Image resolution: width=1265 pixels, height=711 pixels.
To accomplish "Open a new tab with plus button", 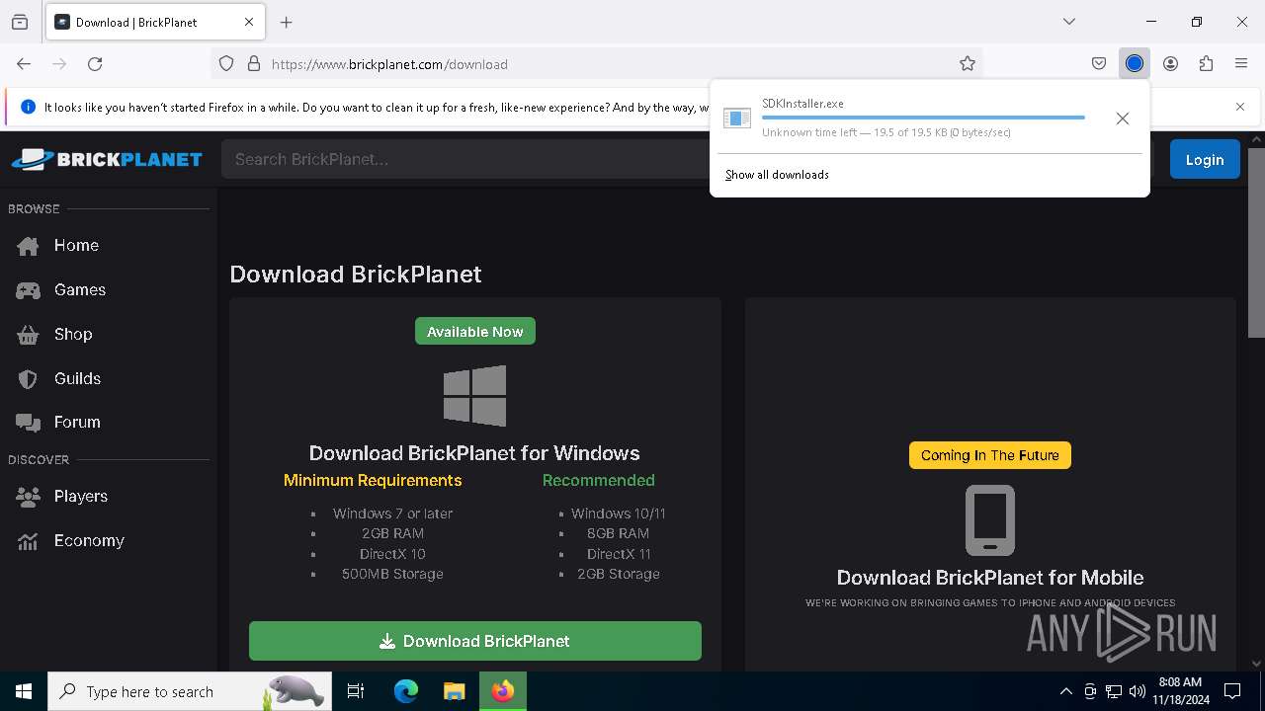I will click(287, 22).
